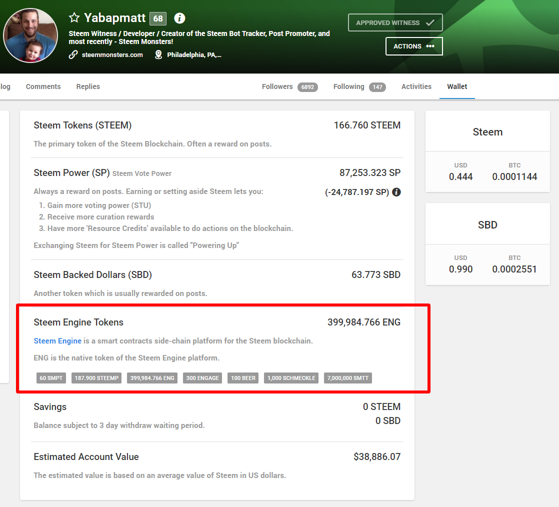Click the 1,000 SCHMECKLE token tag
This screenshot has height=507, width=559.
tap(291, 378)
